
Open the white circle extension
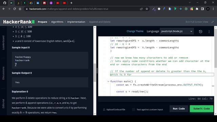pyautogui.click(x=159, y=9)
